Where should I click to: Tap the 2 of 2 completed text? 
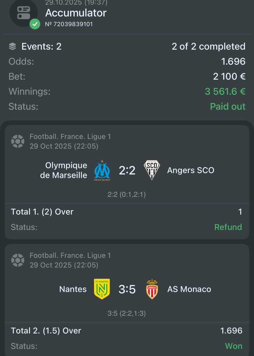click(208, 46)
